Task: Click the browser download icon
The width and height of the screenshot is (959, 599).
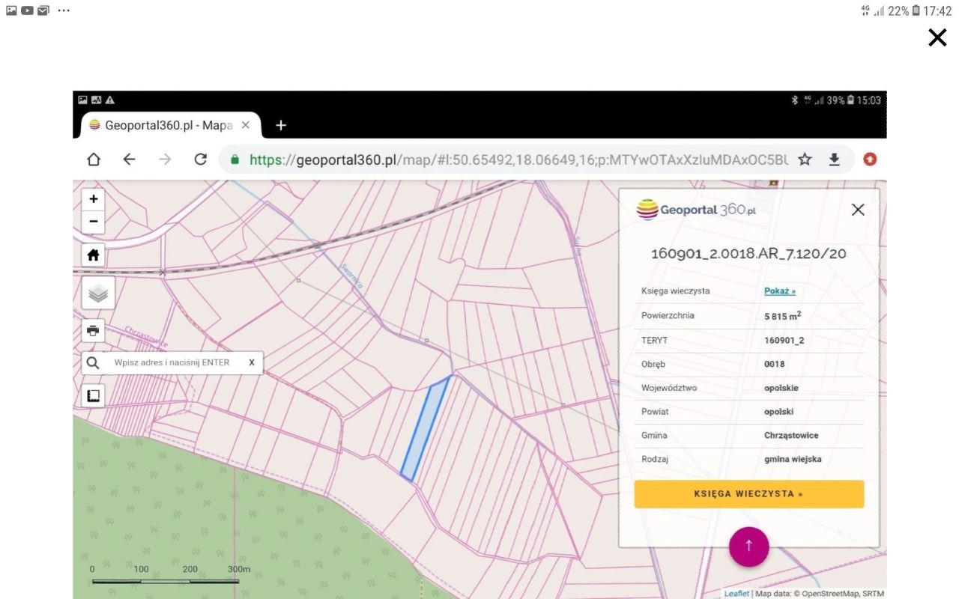Action: (834, 159)
